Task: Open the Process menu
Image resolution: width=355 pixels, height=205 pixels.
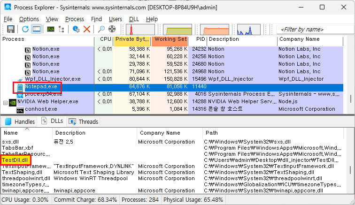Action: (75, 19)
